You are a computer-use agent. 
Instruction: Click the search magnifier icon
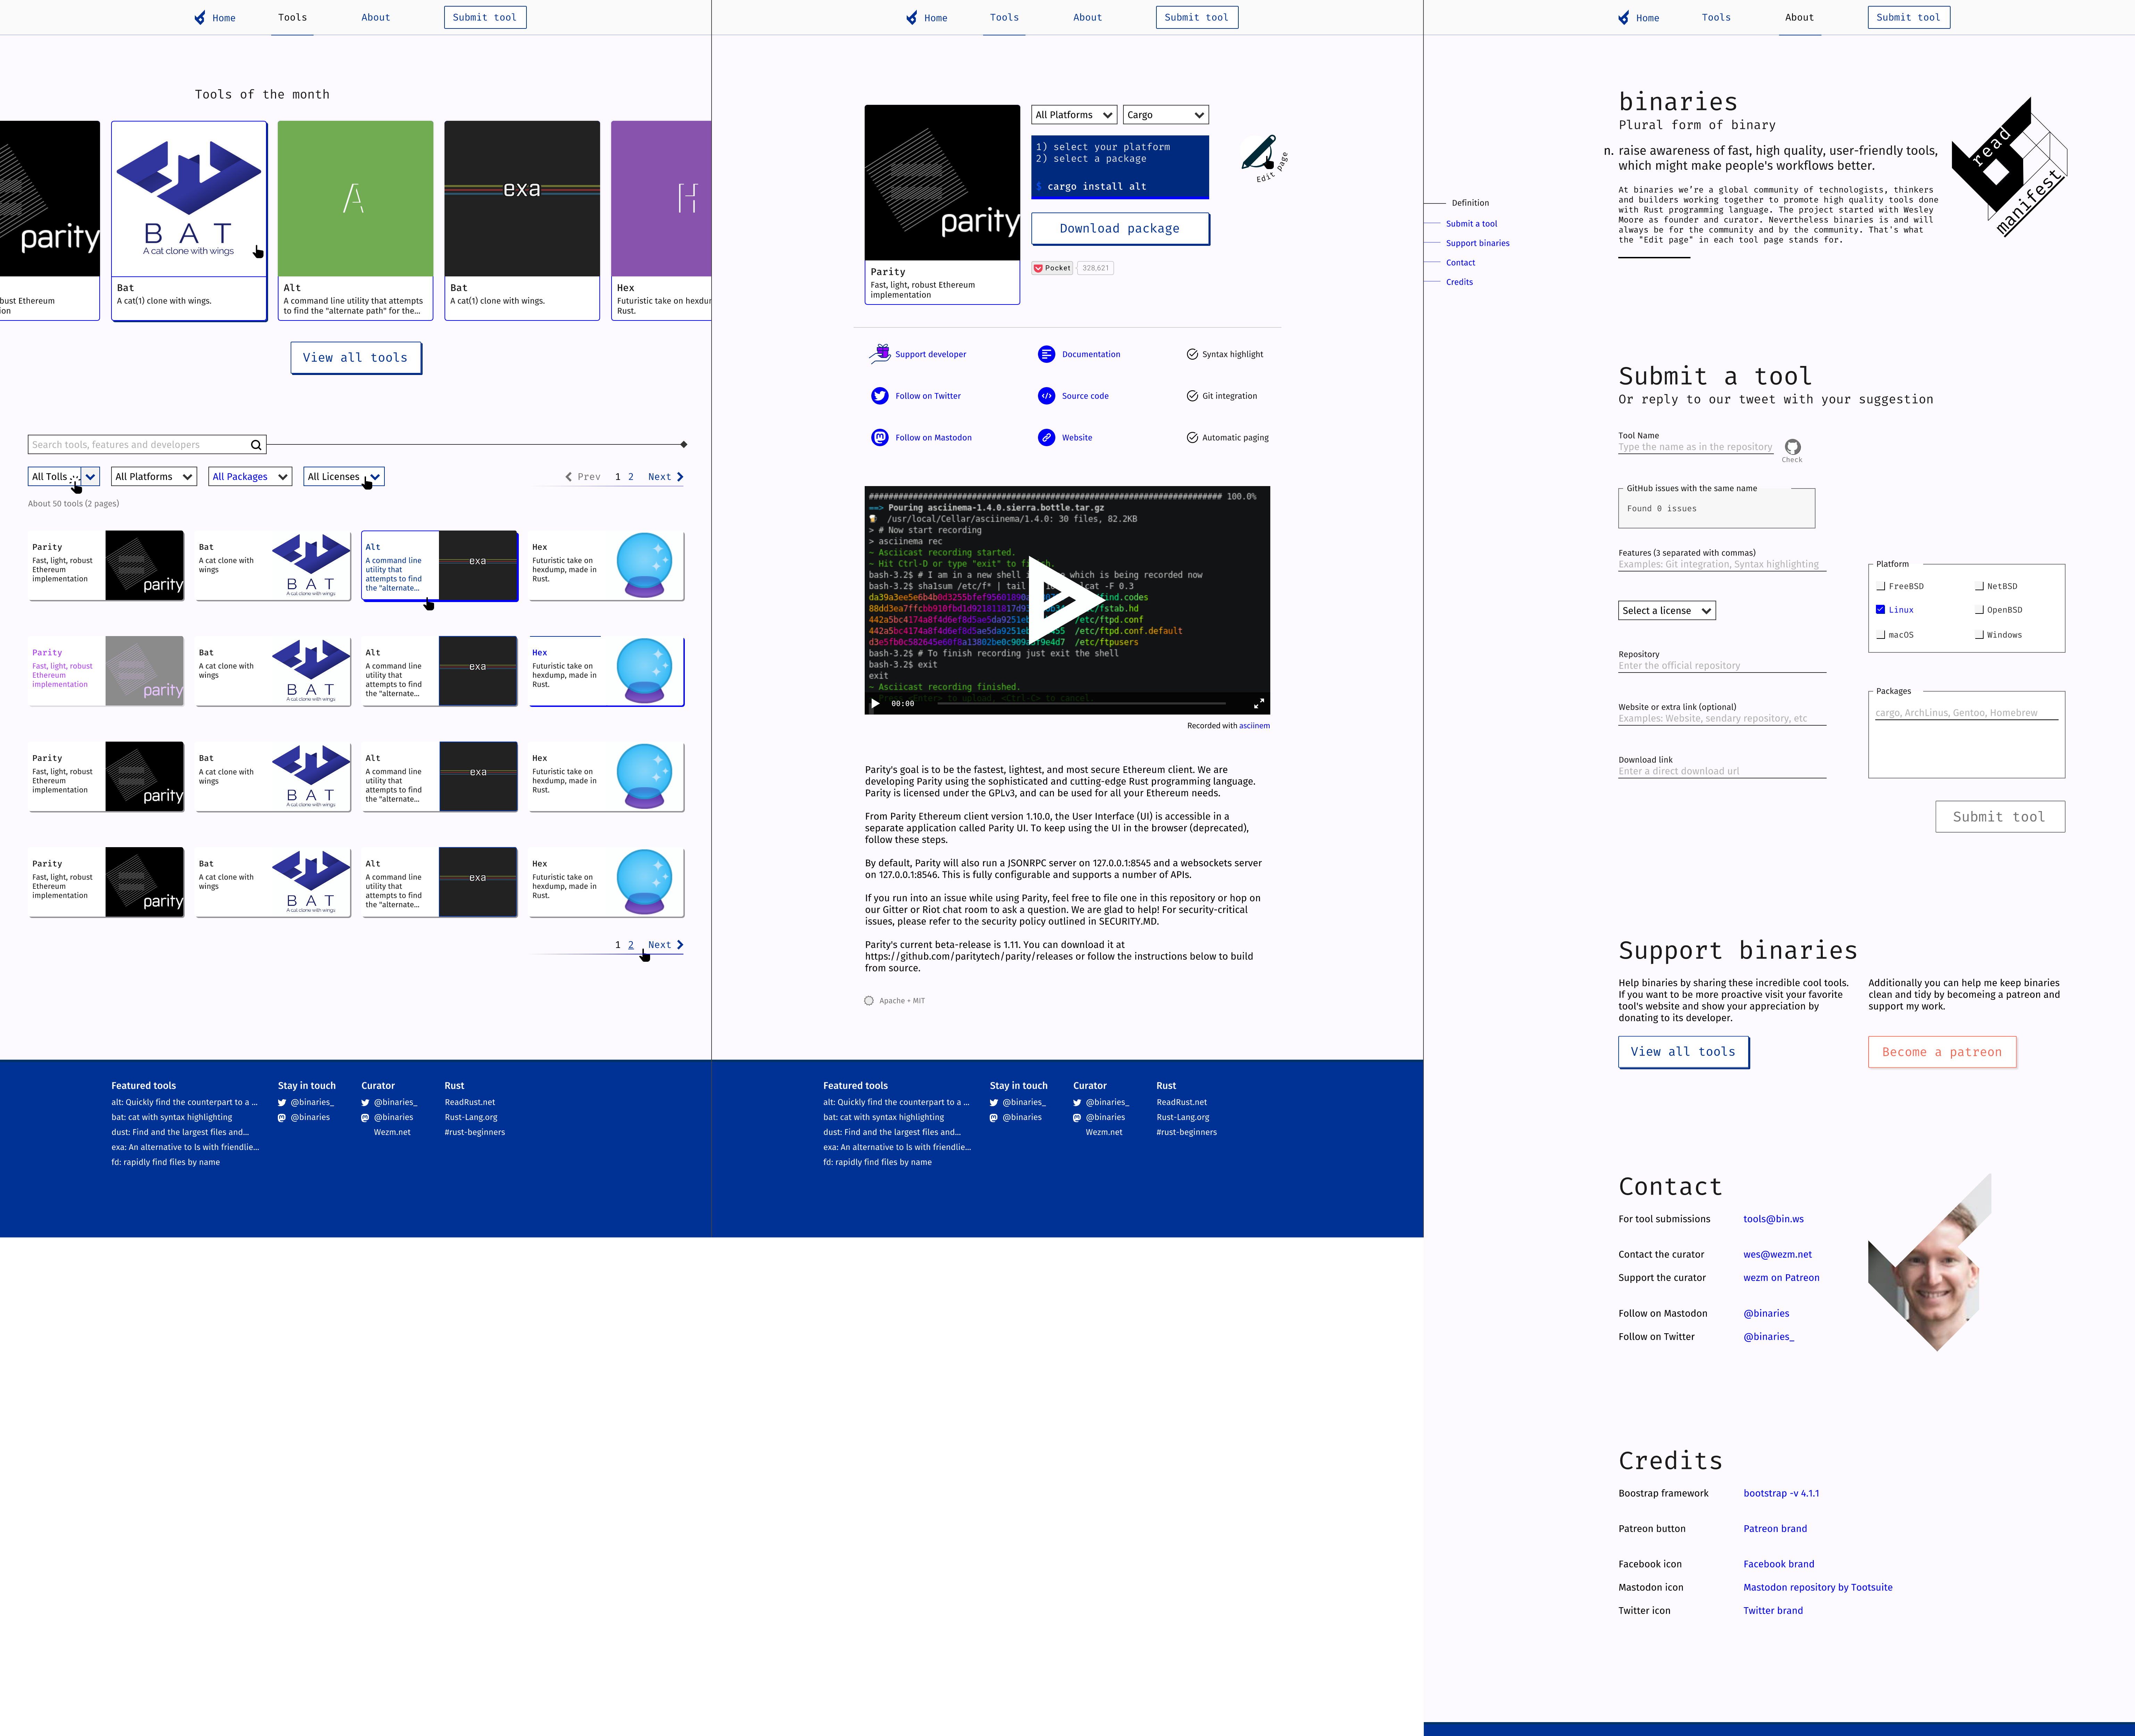point(256,445)
